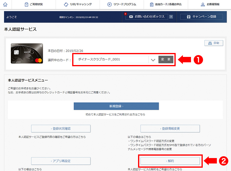This screenshot has height=171, width=231.
Task: Select the ダイナースクラブカード_0001 combo box
Action: (x=111, y=60)
